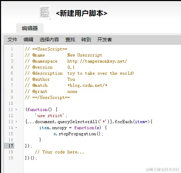This screenshot has height=173, width=181.
Task: Open the 转到 menu
Action: point(86,40)
